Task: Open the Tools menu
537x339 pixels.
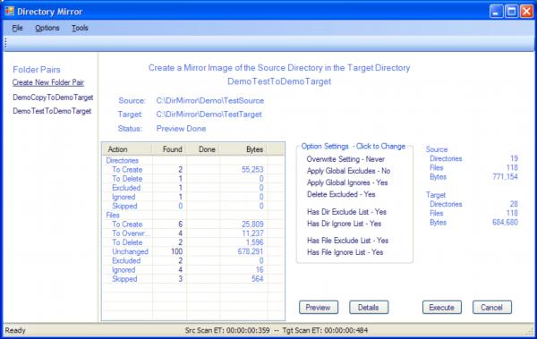Action: point(80,28)
